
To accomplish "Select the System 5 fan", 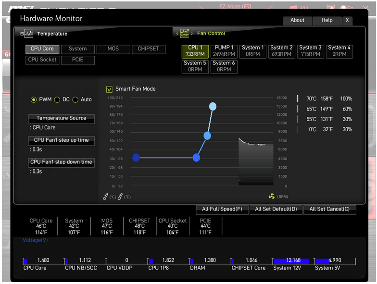I will click(195, 66).
